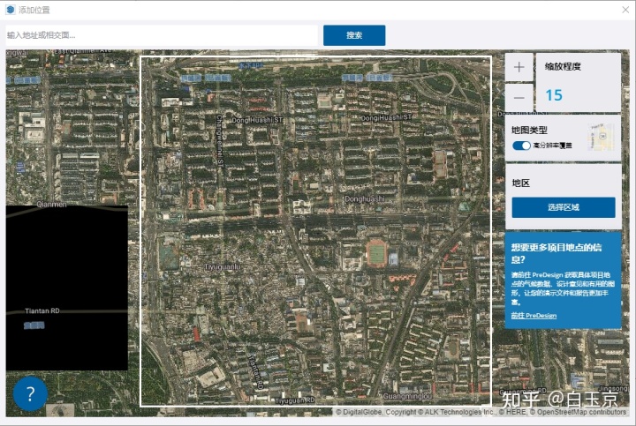Click the Tiyuguanlu map label
The width and height of the screenshot is (636, 426).
223,267
